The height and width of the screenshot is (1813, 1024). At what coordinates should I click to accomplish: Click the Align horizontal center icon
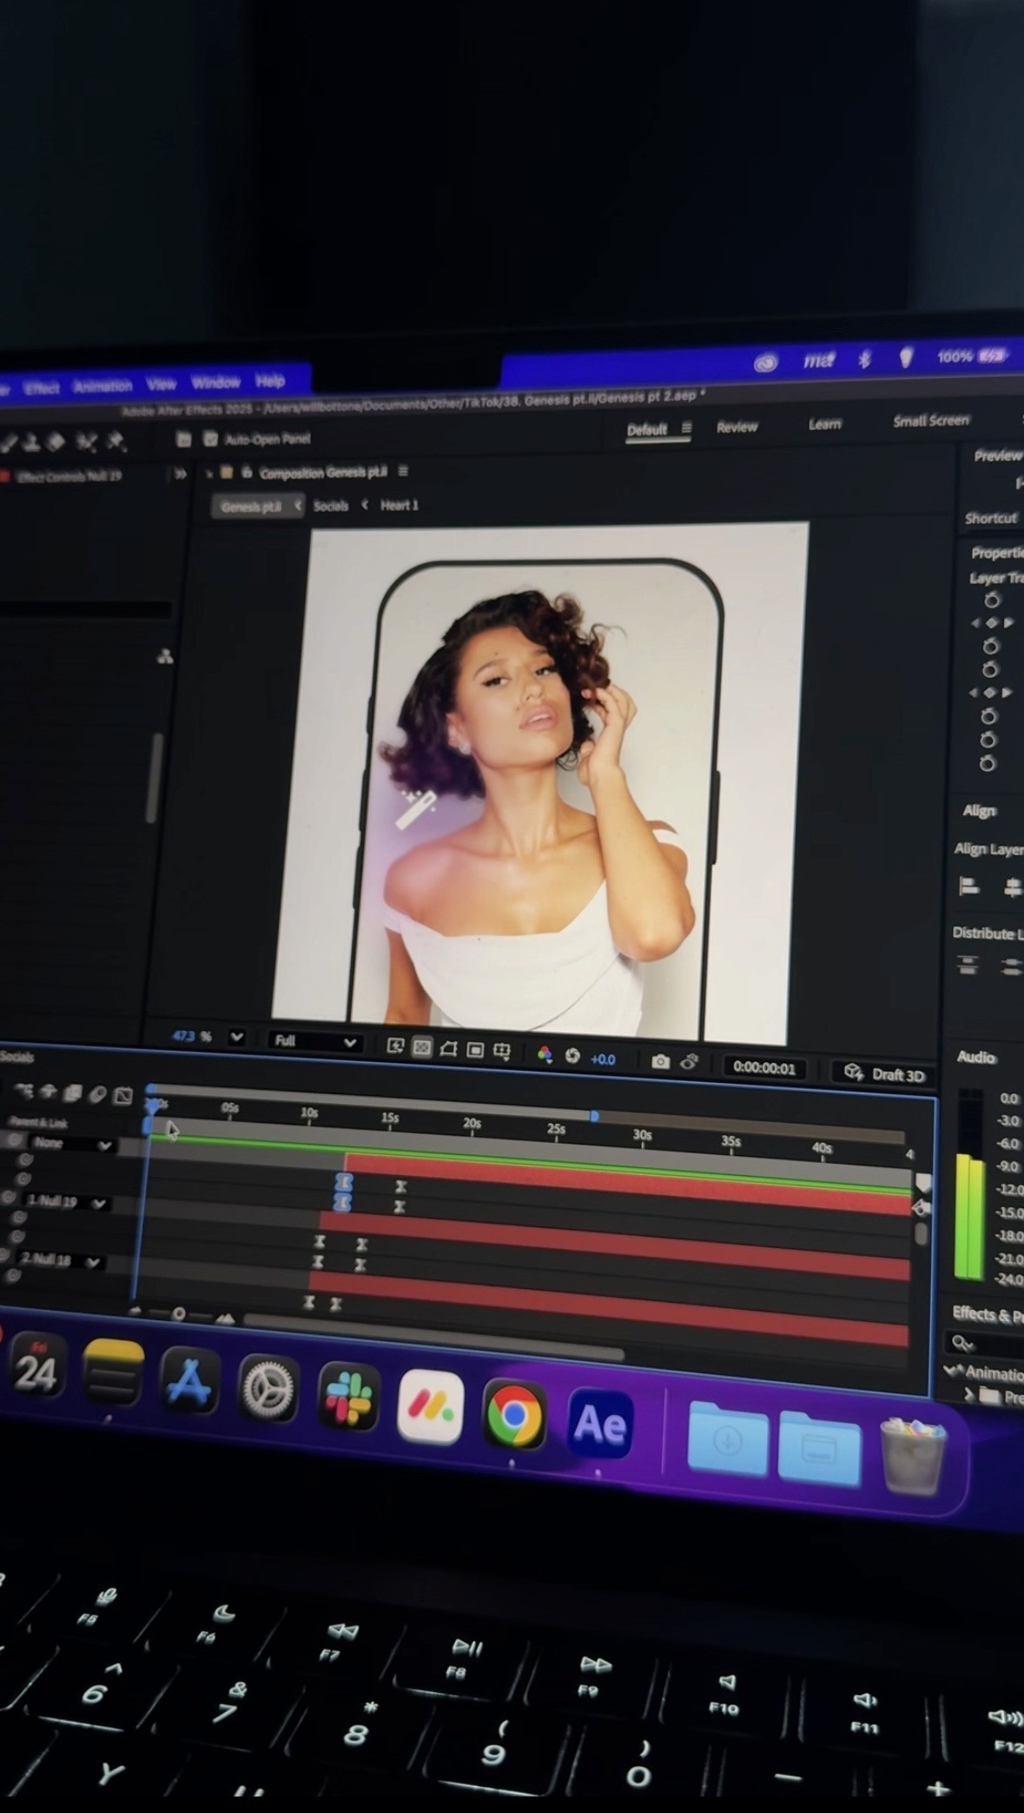tap(1013, 887)
